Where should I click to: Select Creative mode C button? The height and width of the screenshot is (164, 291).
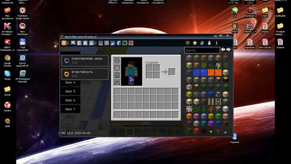[79, 43]
